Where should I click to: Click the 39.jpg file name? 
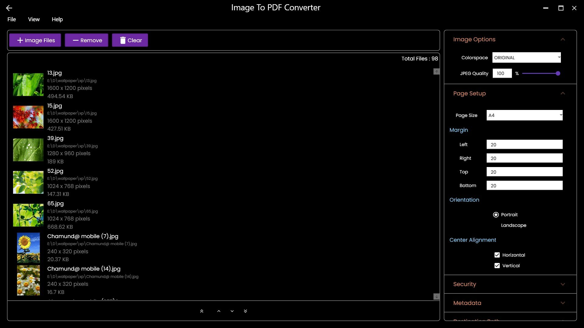(x=55, y=138)
